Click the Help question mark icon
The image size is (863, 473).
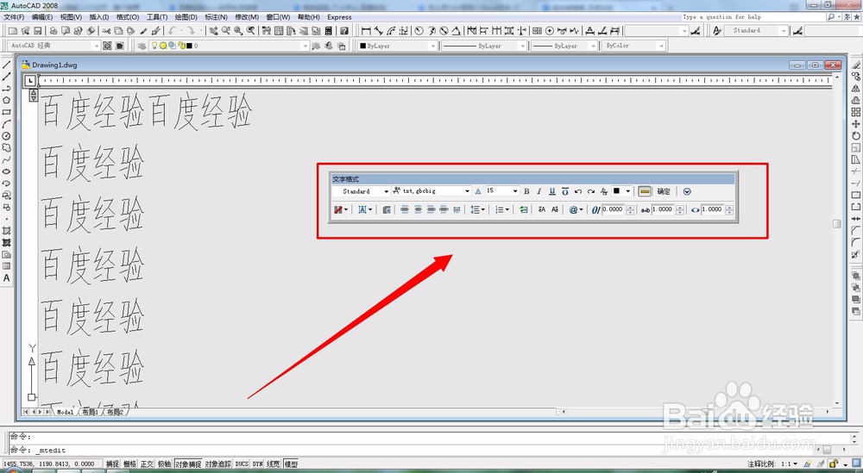pos(344,31)
